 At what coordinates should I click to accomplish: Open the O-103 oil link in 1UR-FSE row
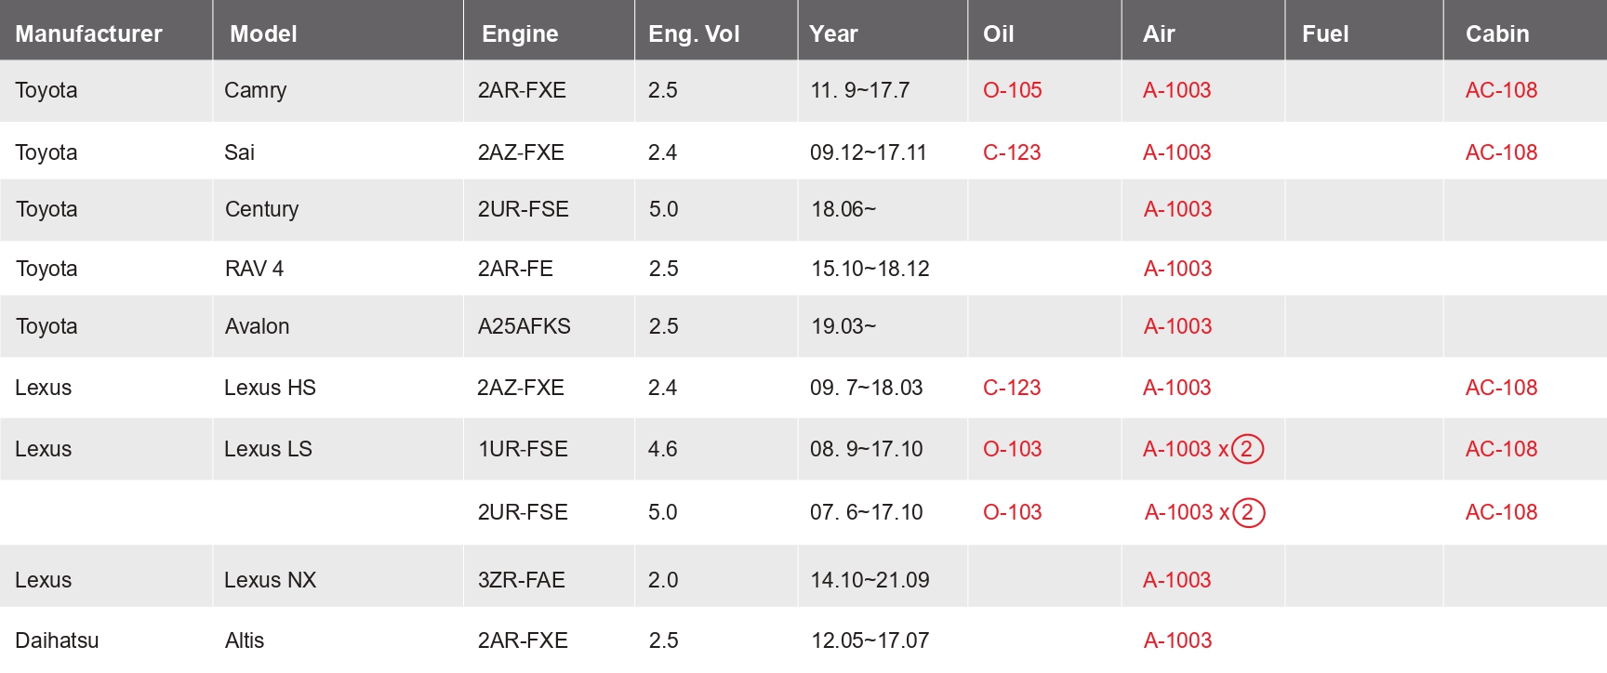pos(1012,449)
